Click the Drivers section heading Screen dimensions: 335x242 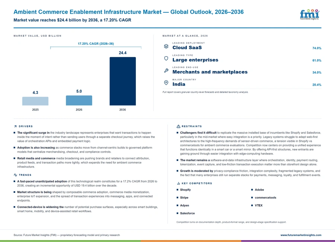(26, 126)
